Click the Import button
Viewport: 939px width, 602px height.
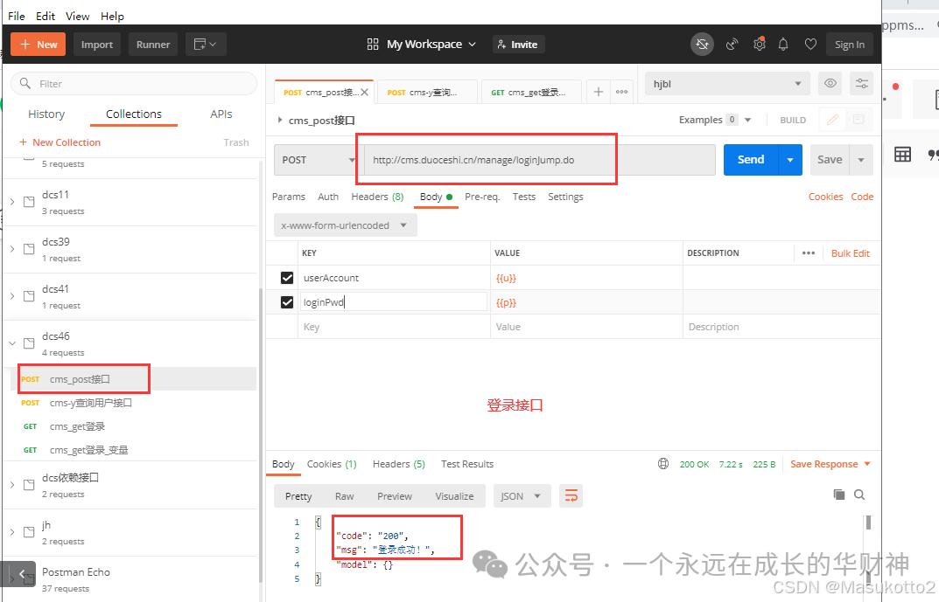pos(97,45)
